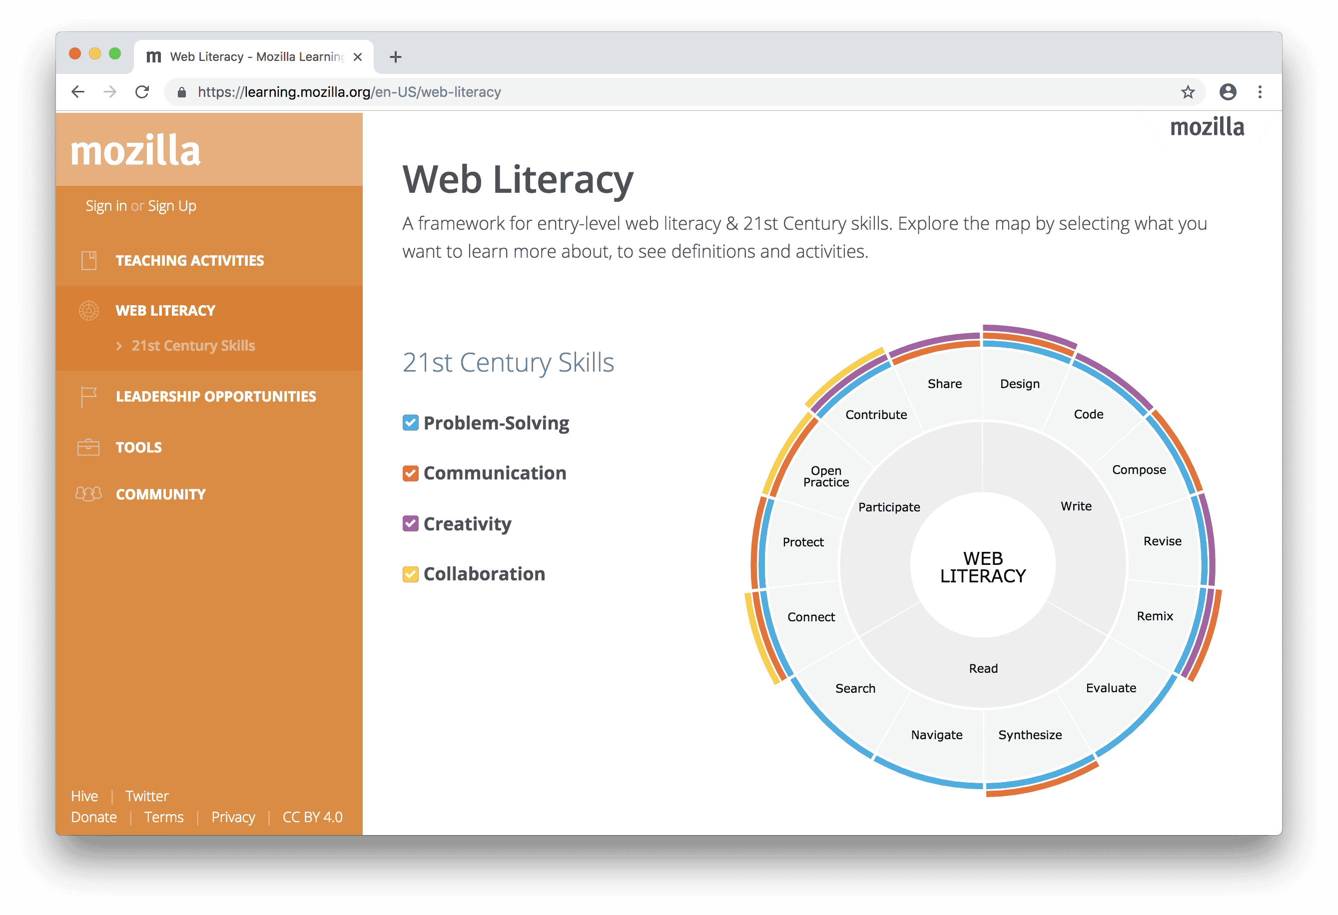
Task: Open the Twitter footer link
Action: [x=147, y=797]
